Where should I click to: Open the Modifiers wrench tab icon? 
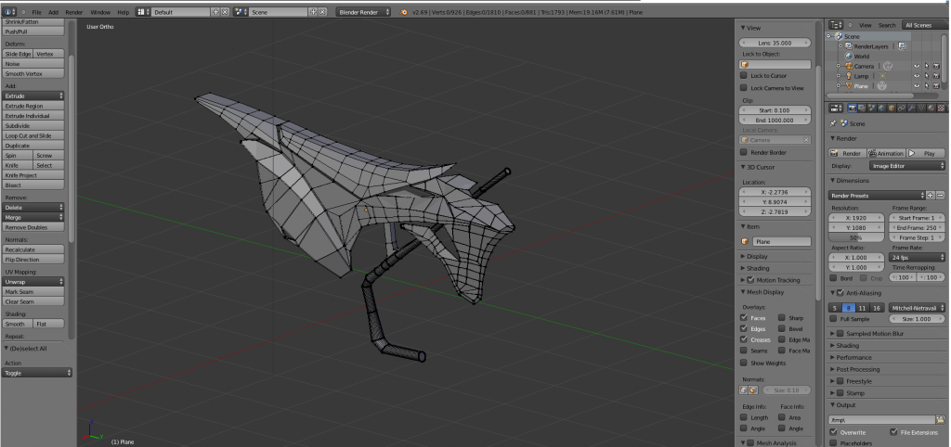pos(912,108)
